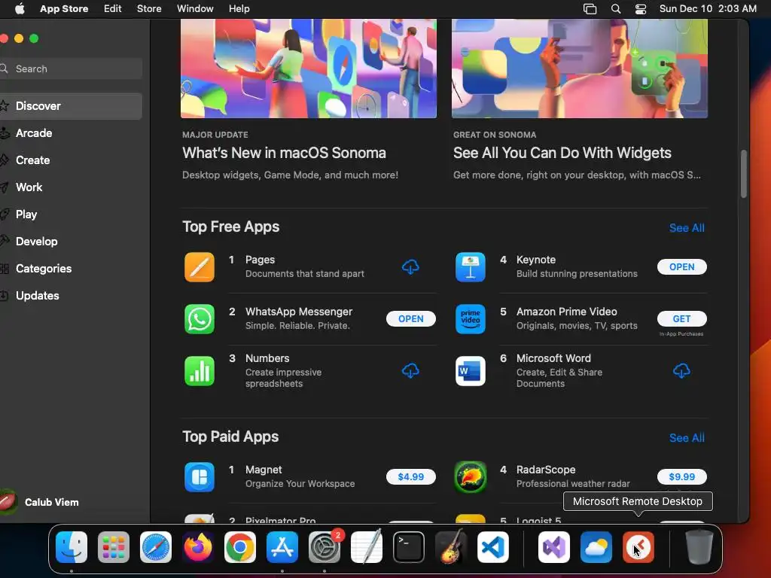Open the Edit menu

click(113, 9)
